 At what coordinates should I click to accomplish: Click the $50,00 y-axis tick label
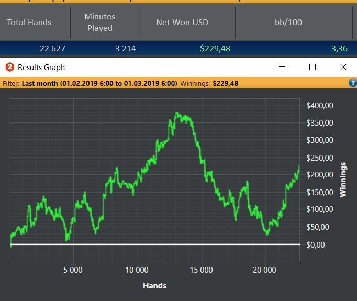click(317, 227)
